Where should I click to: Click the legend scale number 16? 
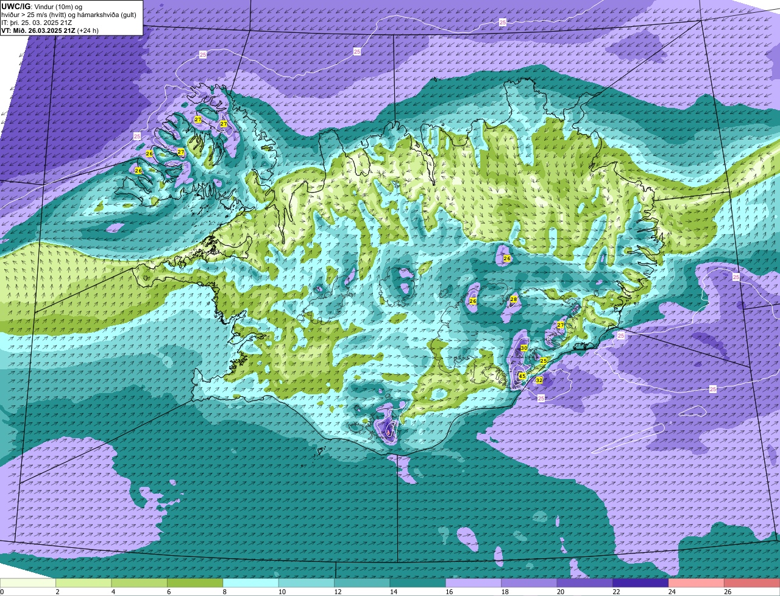tap(449, 592)
